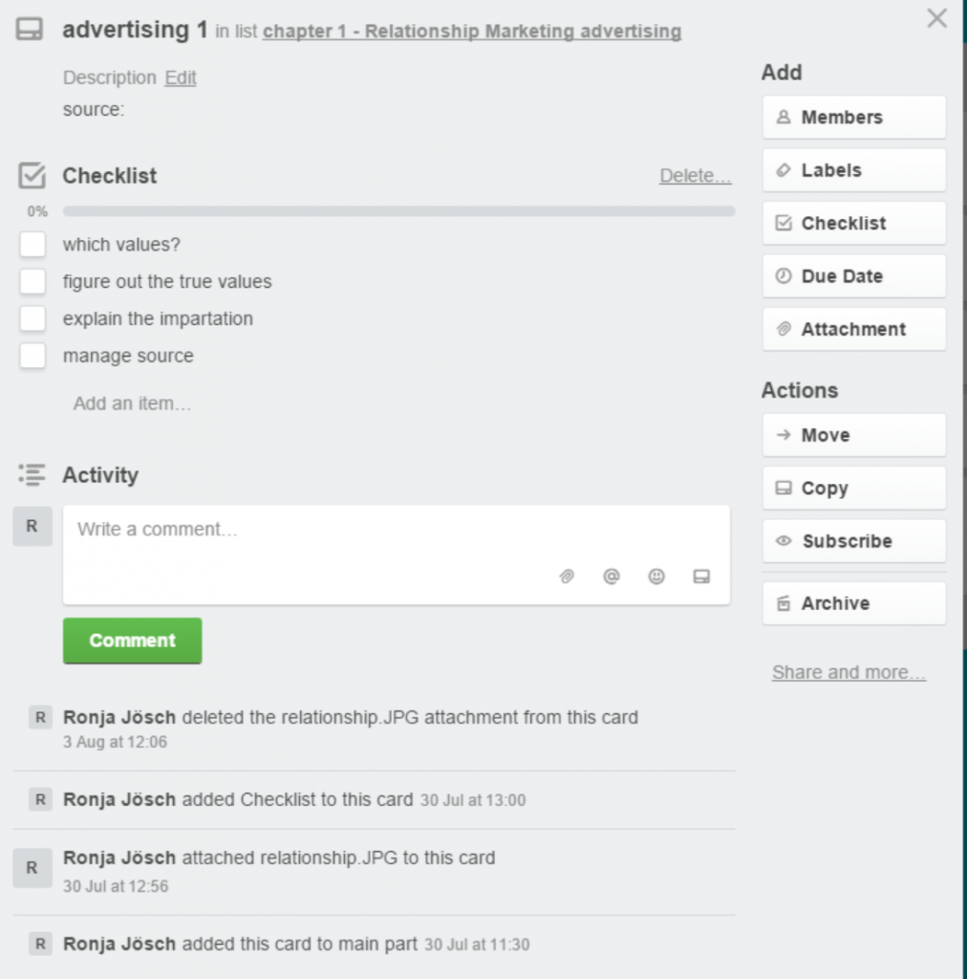Screen dimensions: 967x979
Task: Tick 'figure out the true values' checkbox
Action: point(33,282)
